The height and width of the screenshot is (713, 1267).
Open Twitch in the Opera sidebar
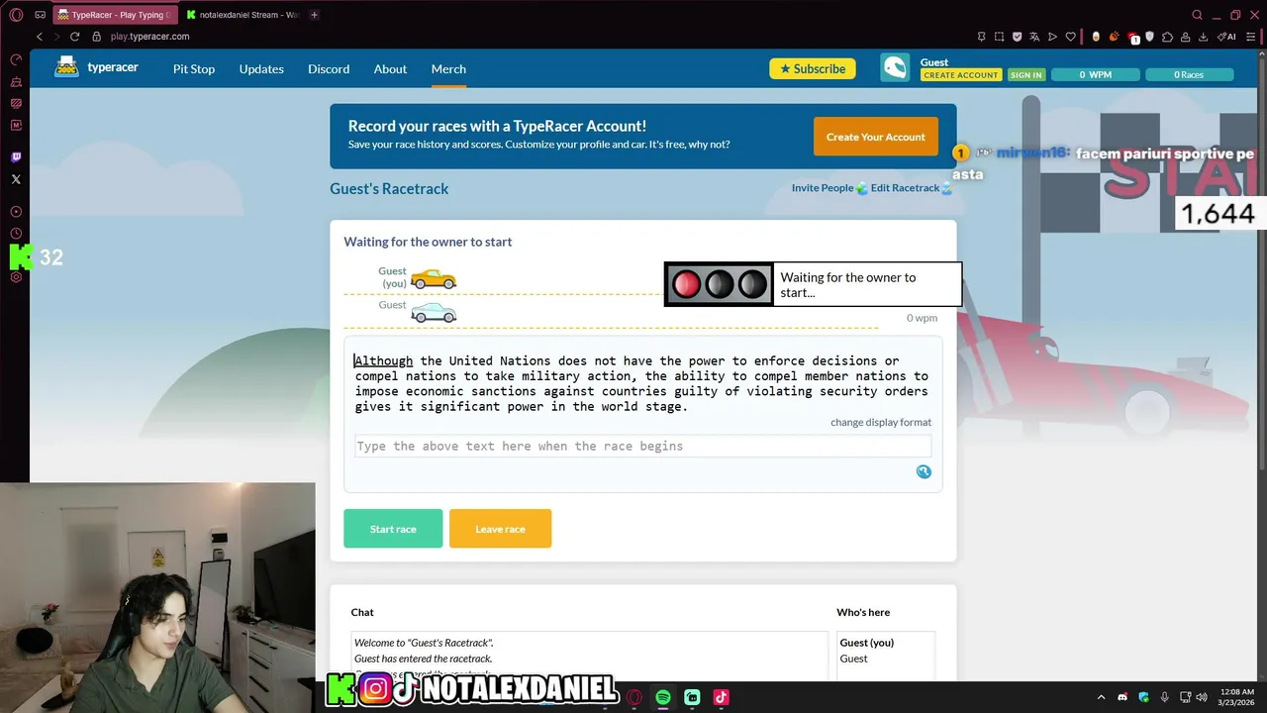[16, 156]
